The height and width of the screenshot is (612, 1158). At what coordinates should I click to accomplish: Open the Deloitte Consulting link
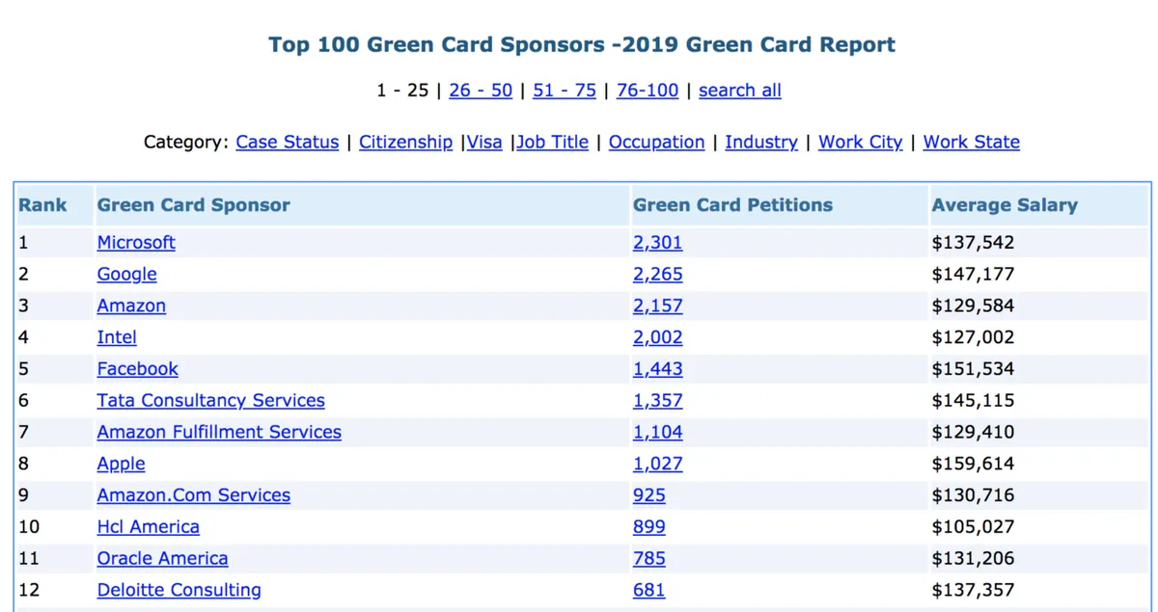[x=179, y=590]
